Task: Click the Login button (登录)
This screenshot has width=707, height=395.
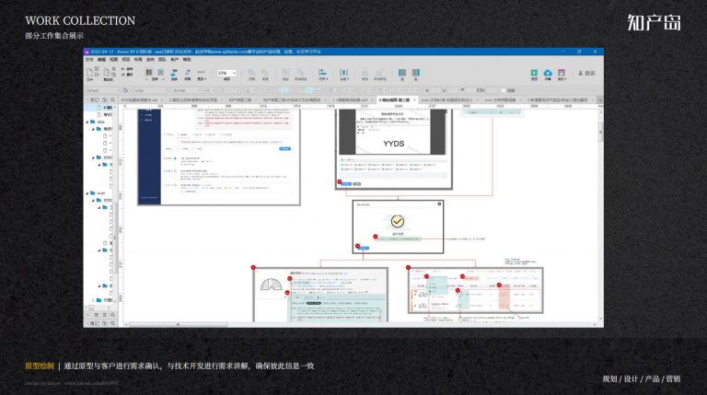Action: click(586, 73)
